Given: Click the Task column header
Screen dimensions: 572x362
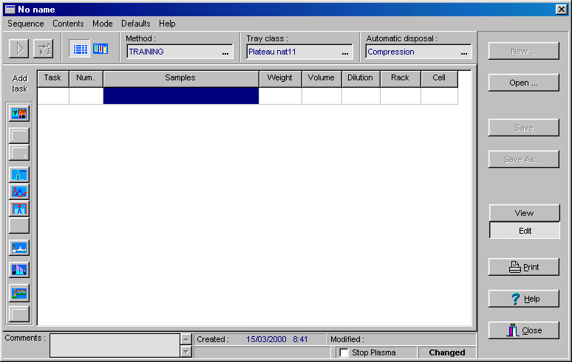Looking at the screenshot, I should [53, 78].
